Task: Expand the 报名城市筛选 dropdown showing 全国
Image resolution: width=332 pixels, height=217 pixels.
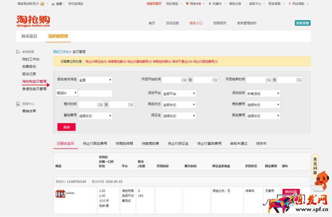Action: (95, 80)
